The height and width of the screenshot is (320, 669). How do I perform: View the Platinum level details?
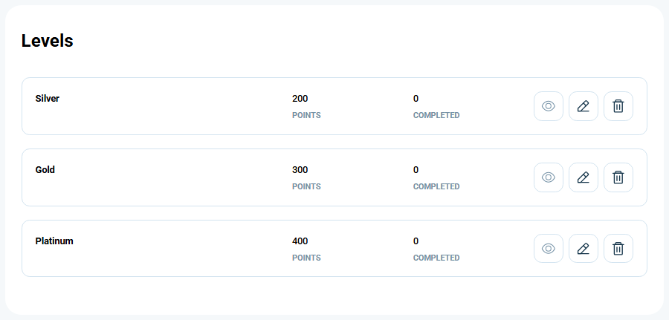point(549,249)
